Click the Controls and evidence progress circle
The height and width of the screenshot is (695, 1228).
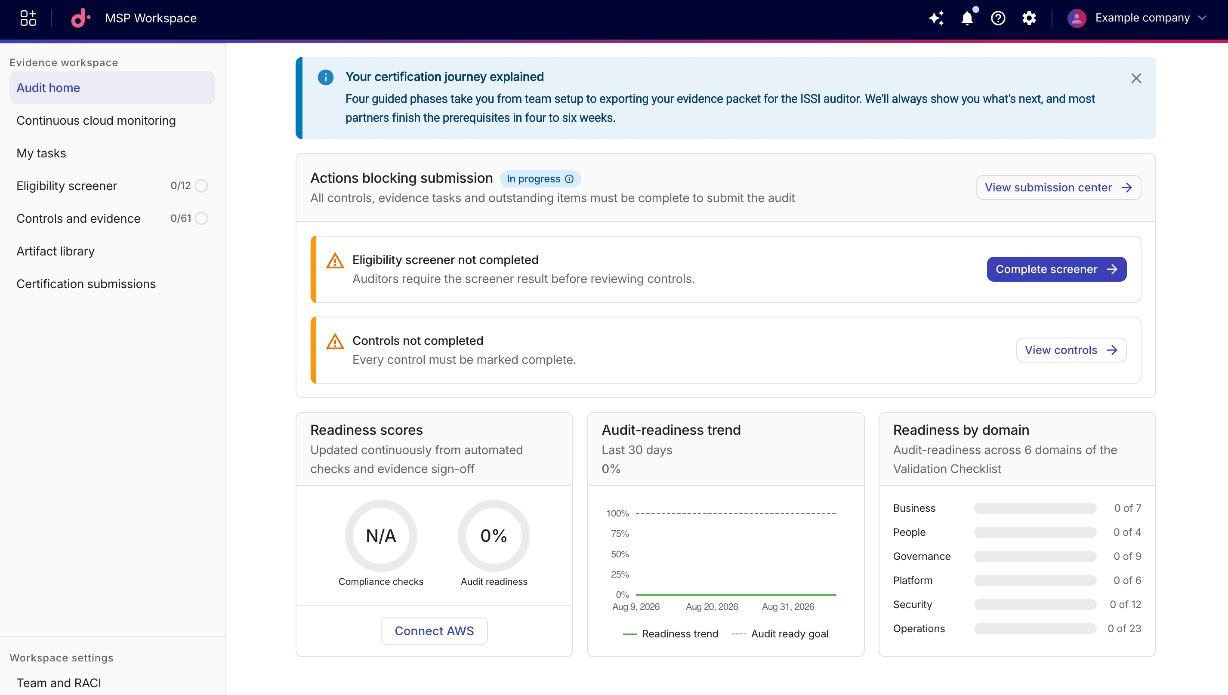(x=201, y=218)
